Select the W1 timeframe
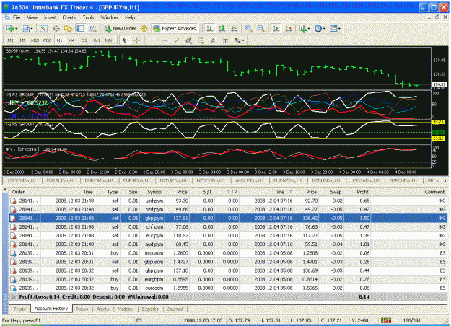The height and width of the screenshot is (326, 451). point(97,40)
